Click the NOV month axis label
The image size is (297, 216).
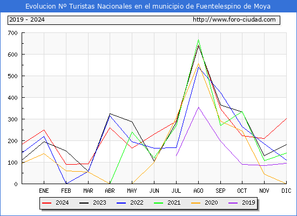coord(264,191)
